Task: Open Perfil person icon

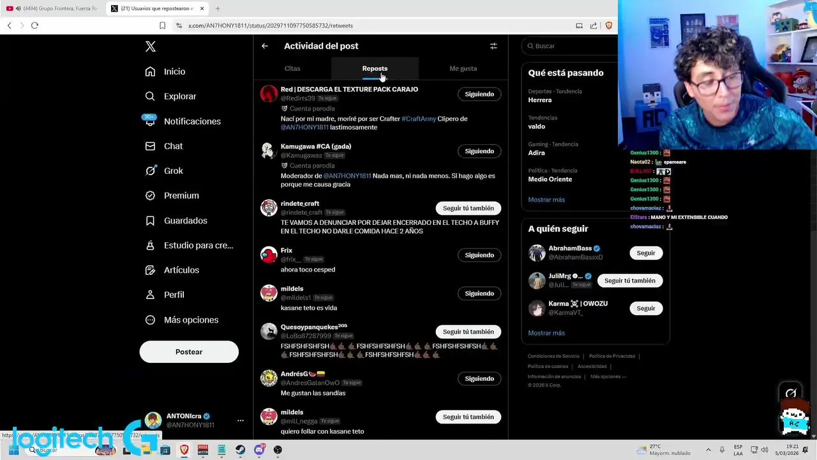Action: pyautogui.click(x=150, y=295)
